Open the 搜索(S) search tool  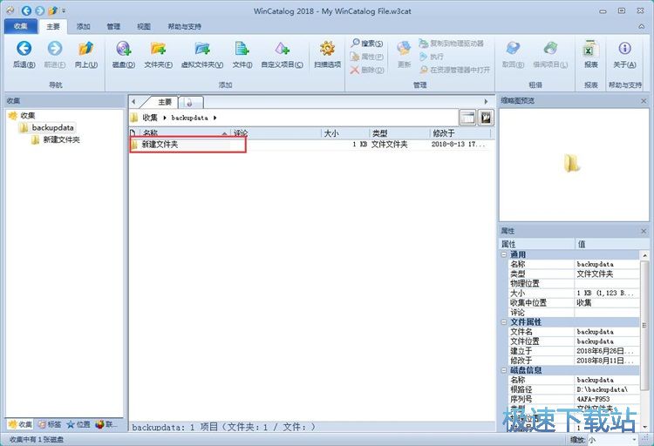coord(367,43)
